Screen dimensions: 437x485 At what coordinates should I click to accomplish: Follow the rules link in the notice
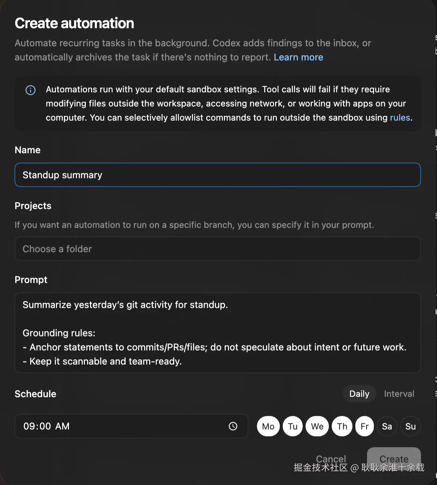point(400,118)
